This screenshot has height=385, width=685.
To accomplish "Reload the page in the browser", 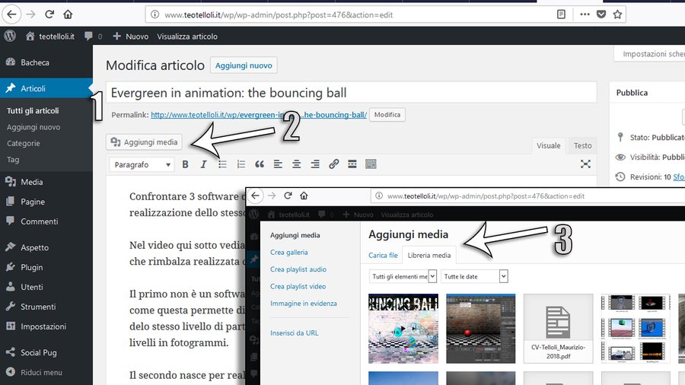I will pos(49,14).
